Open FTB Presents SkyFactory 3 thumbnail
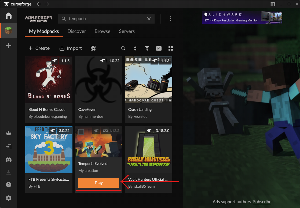 coord(49,150)
